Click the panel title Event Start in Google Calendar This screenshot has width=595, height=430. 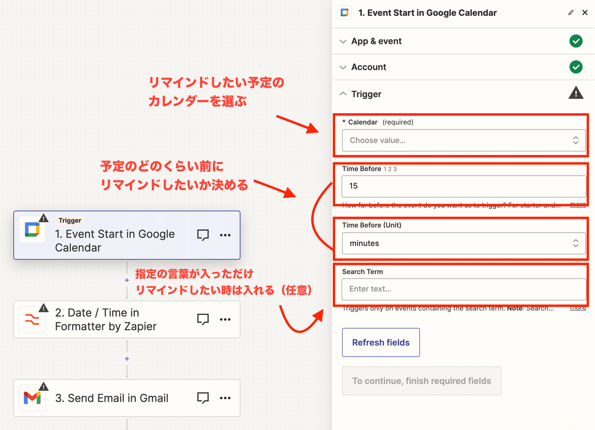(x=427, y=13)
